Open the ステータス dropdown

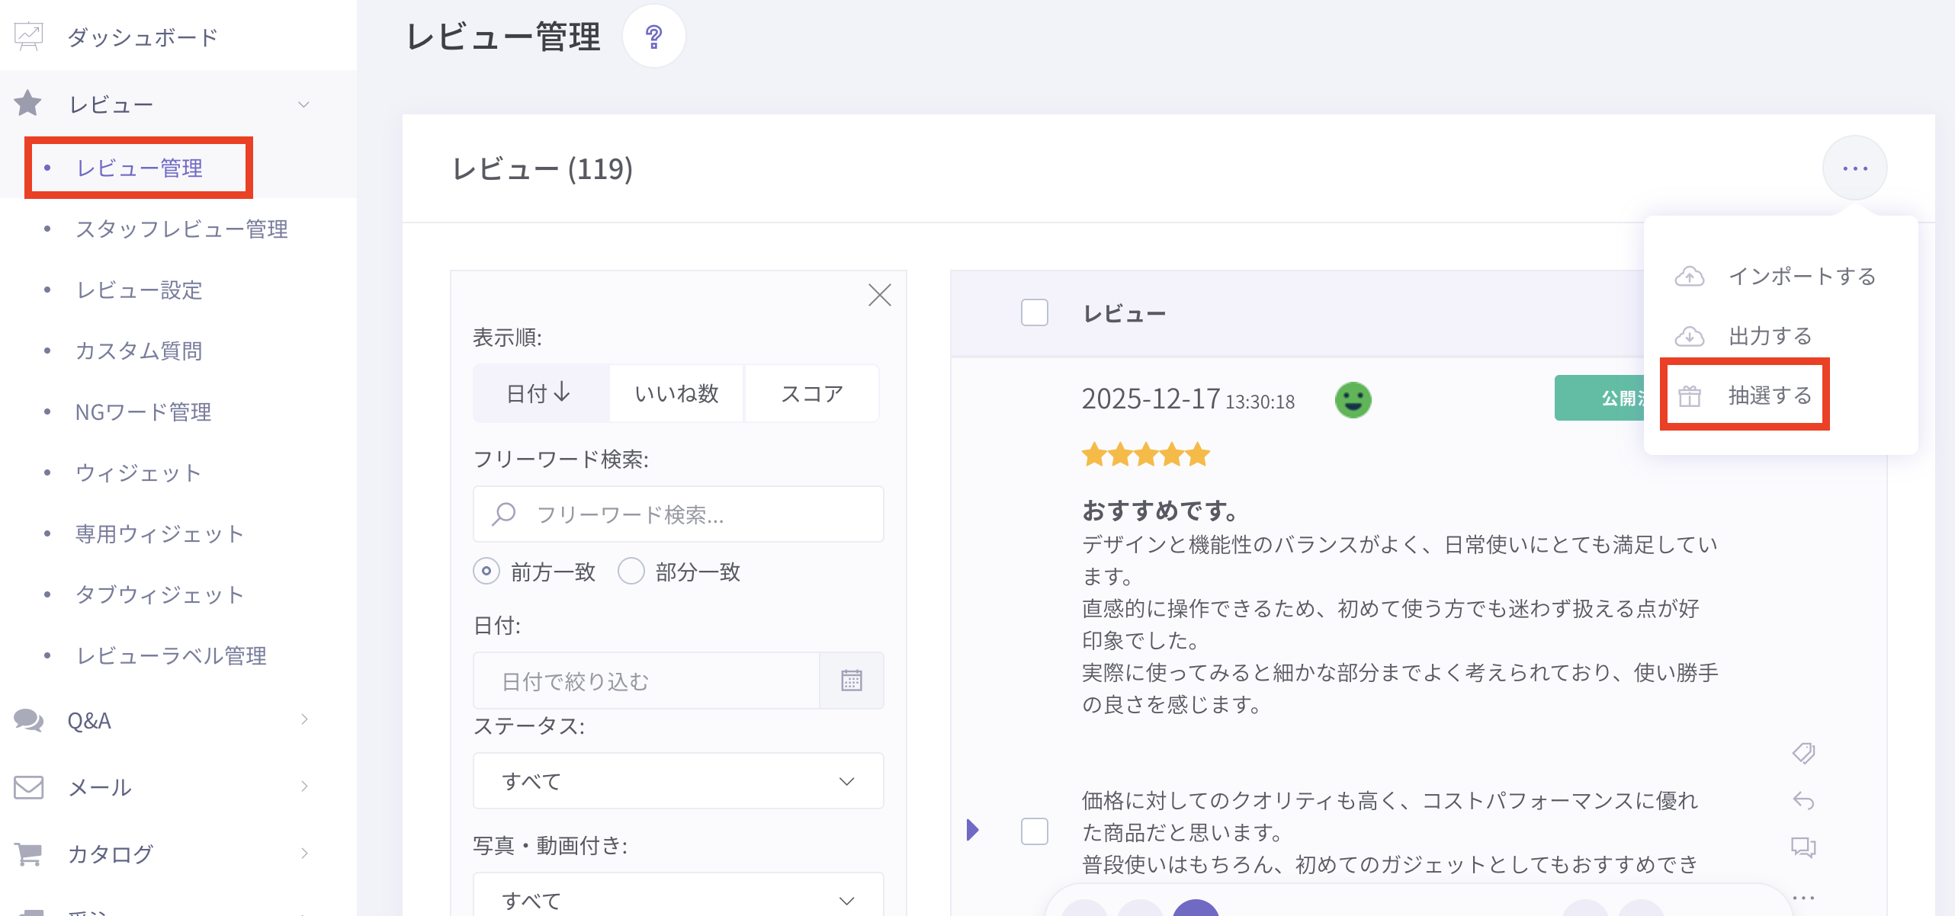(678, 781)
